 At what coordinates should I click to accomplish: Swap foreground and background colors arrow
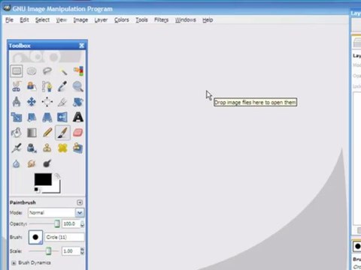click(57, 176)
